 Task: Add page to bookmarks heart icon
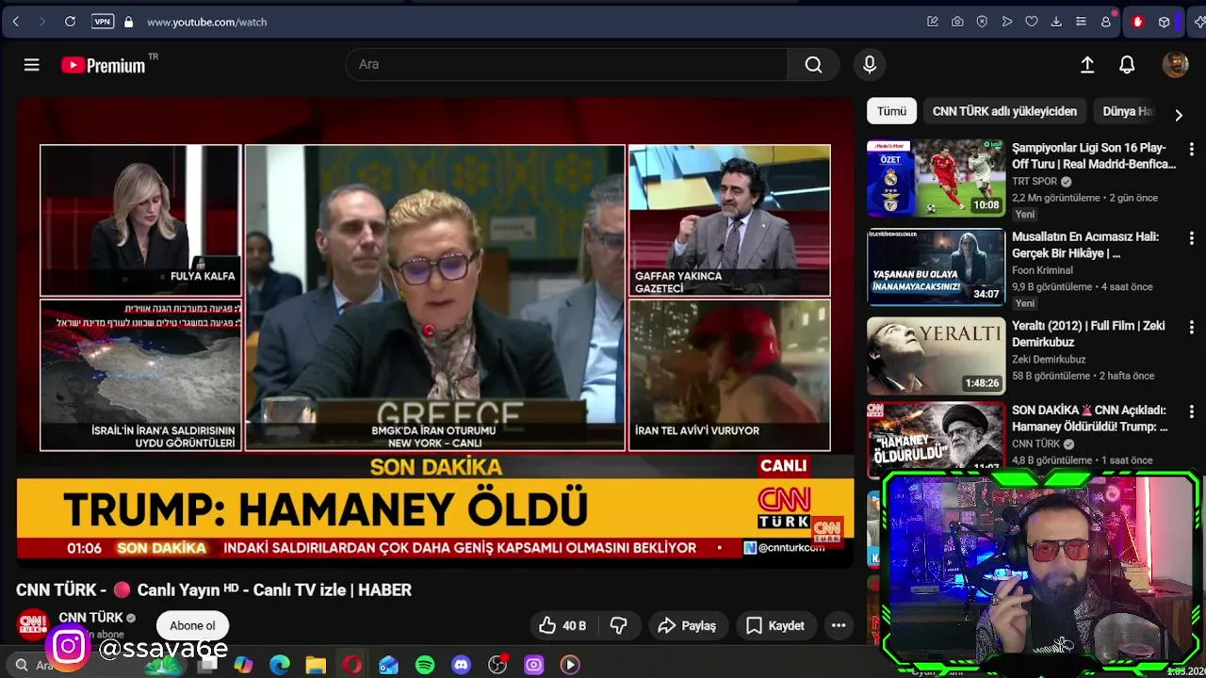(1032, 22)
